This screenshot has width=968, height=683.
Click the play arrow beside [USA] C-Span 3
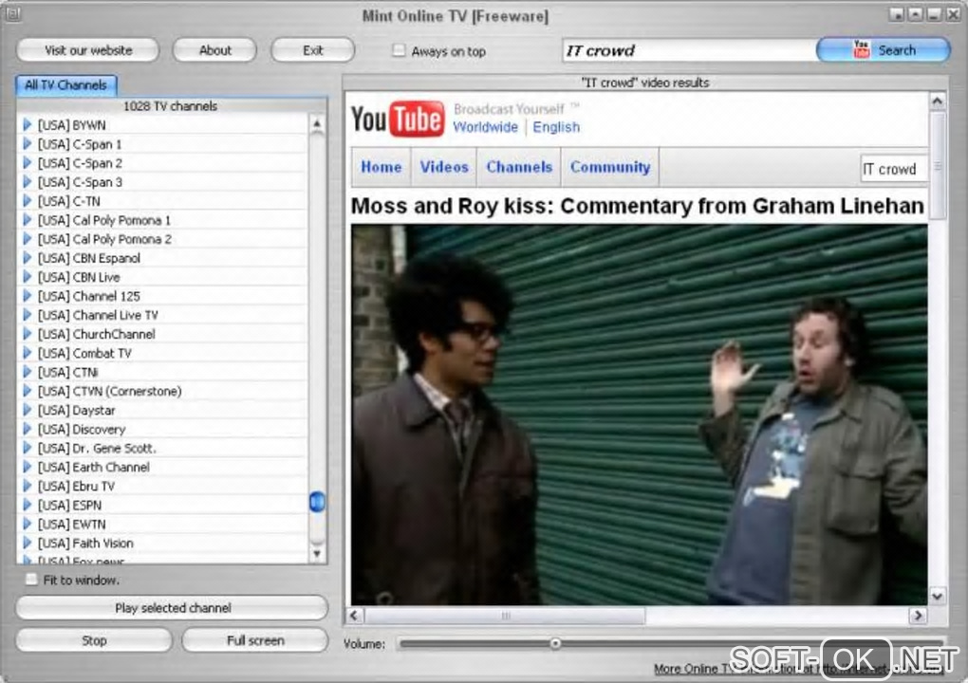tap(27, 182)
